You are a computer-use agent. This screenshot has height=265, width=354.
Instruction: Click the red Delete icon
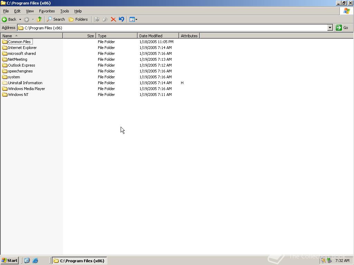(113, 19)
